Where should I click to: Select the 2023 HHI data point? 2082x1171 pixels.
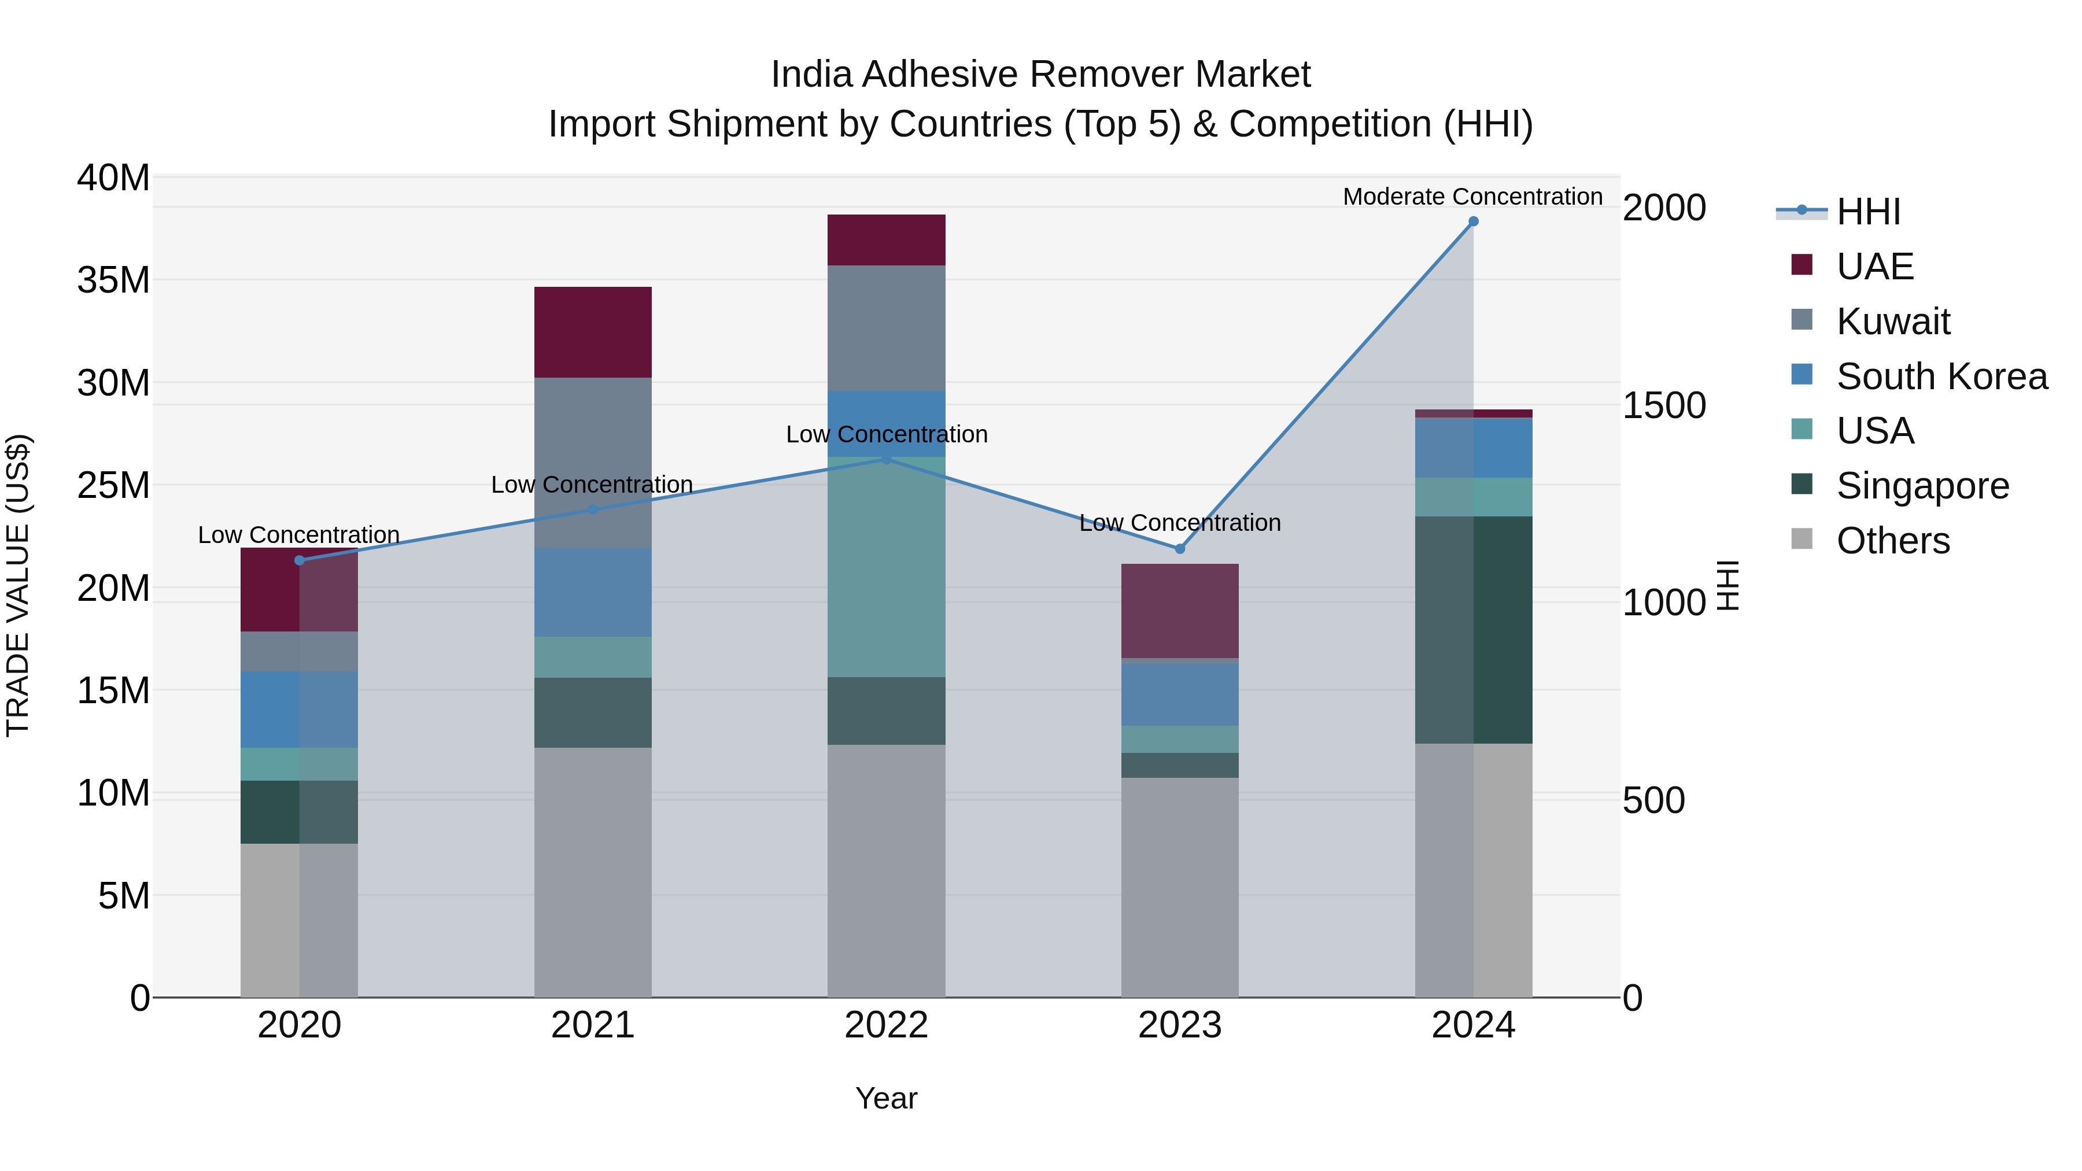(x=1179, y=549)
